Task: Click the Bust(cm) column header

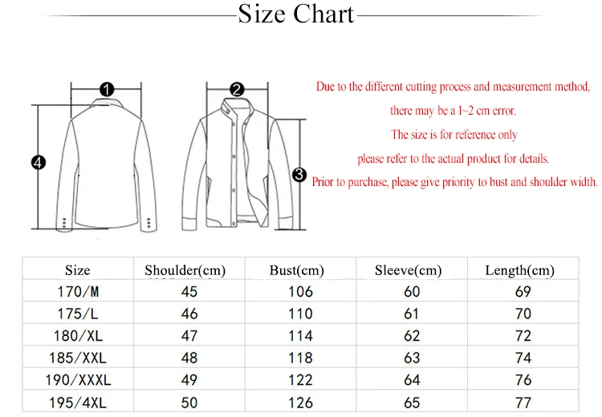Action: (x=297, y=270)
